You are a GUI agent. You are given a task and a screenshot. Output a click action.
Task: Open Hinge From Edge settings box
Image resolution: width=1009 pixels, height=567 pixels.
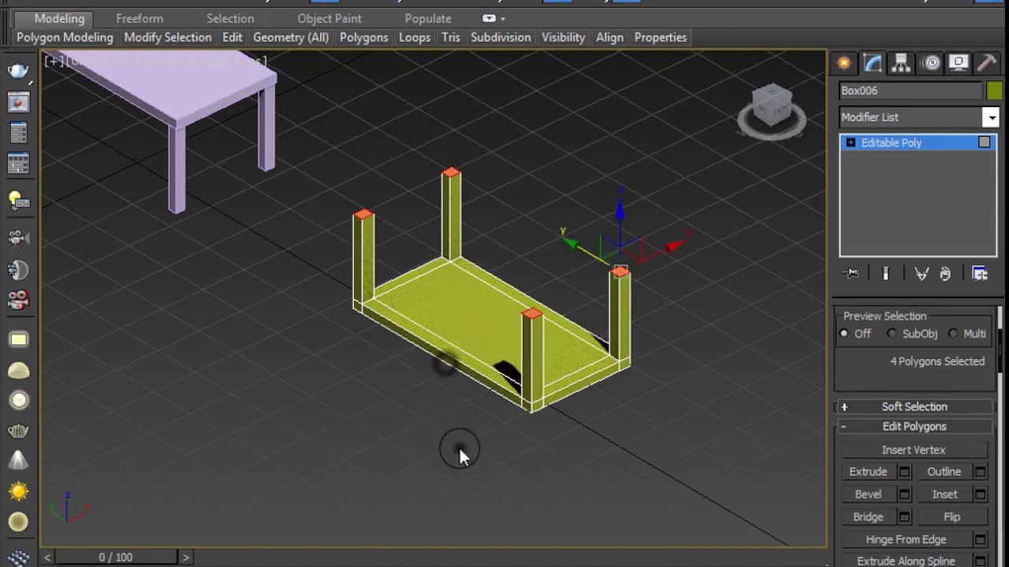(980, 540)
